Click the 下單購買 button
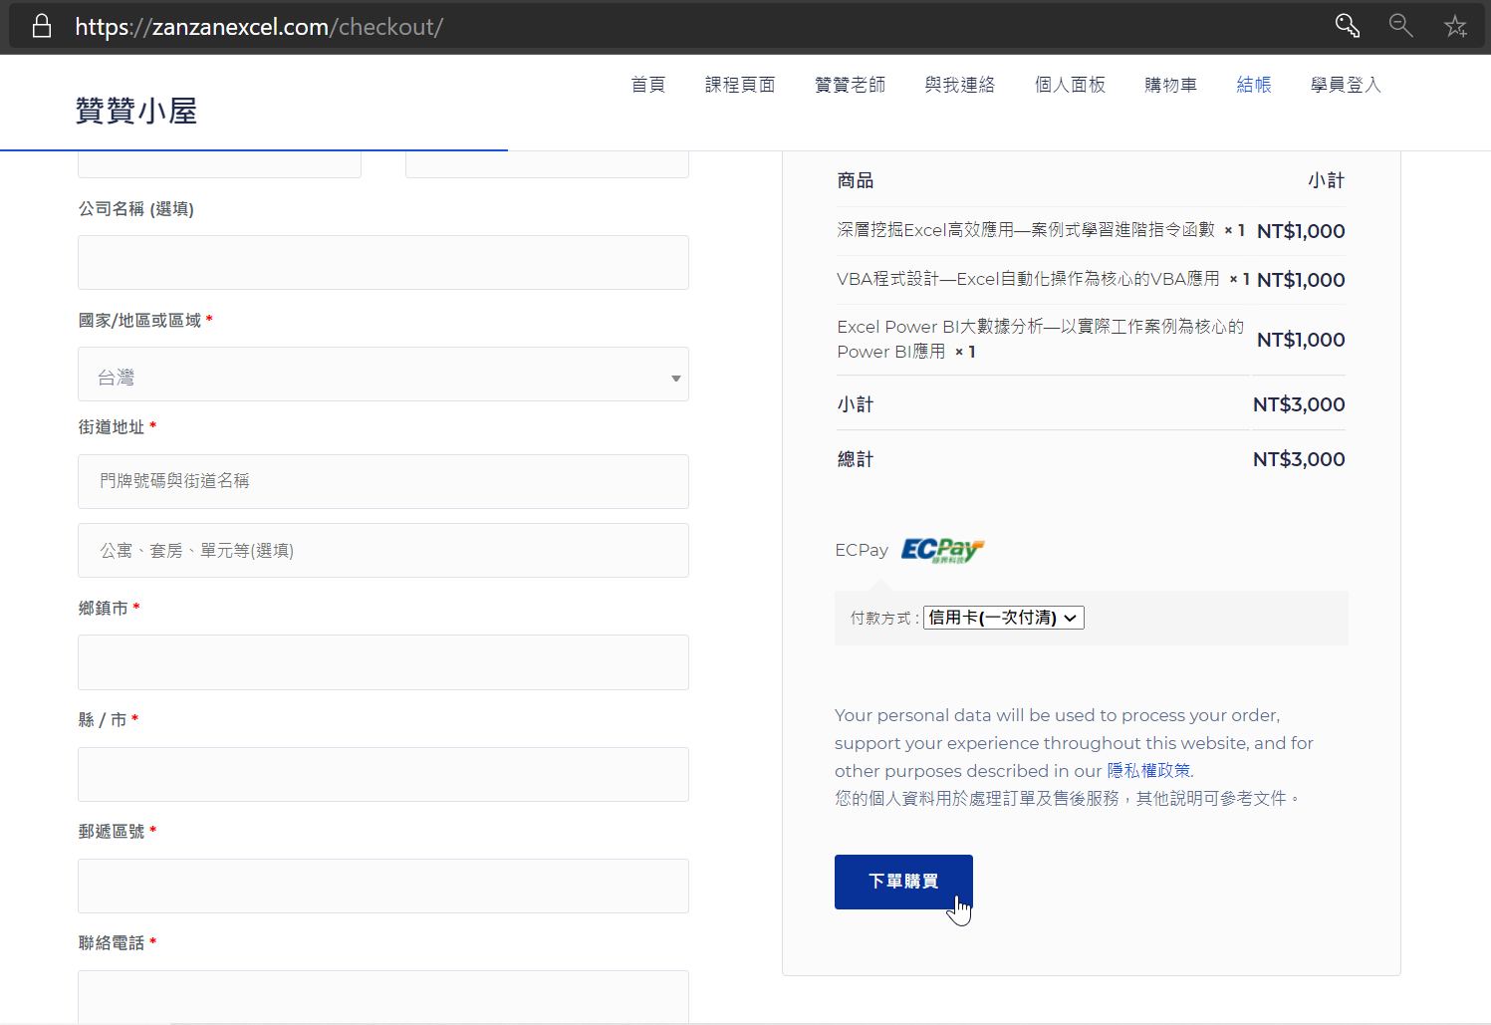Viewport: 1491px width, 1025px height. point(903,882)
